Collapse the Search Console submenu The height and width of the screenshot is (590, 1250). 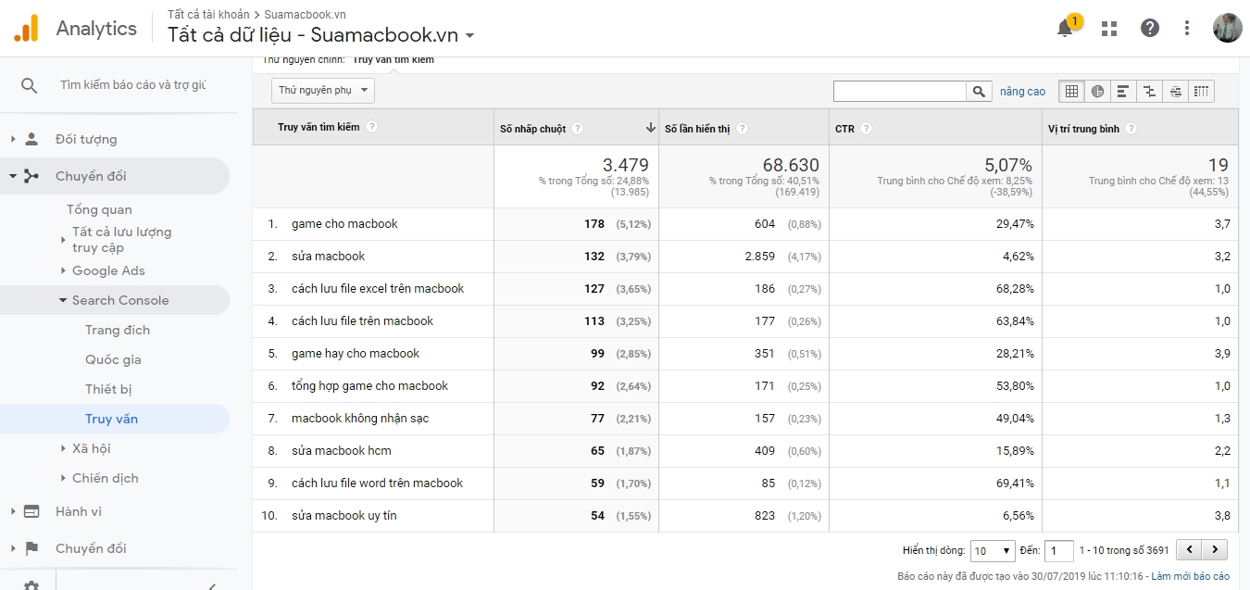tap(63, 300)
